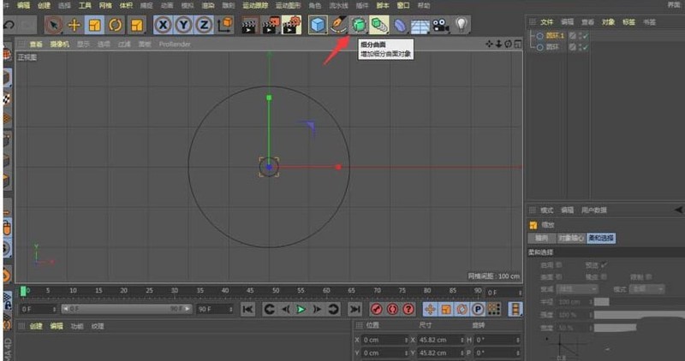Viewport: 685px width, 361px height.
Task: Click the red Autokeying button
Action: tap(392, 309)
